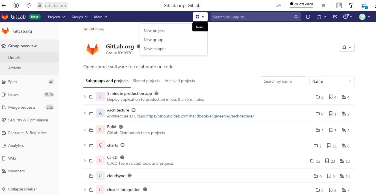
Task: Click the 28 отзывов reviews button
Action: click(301, 5)
